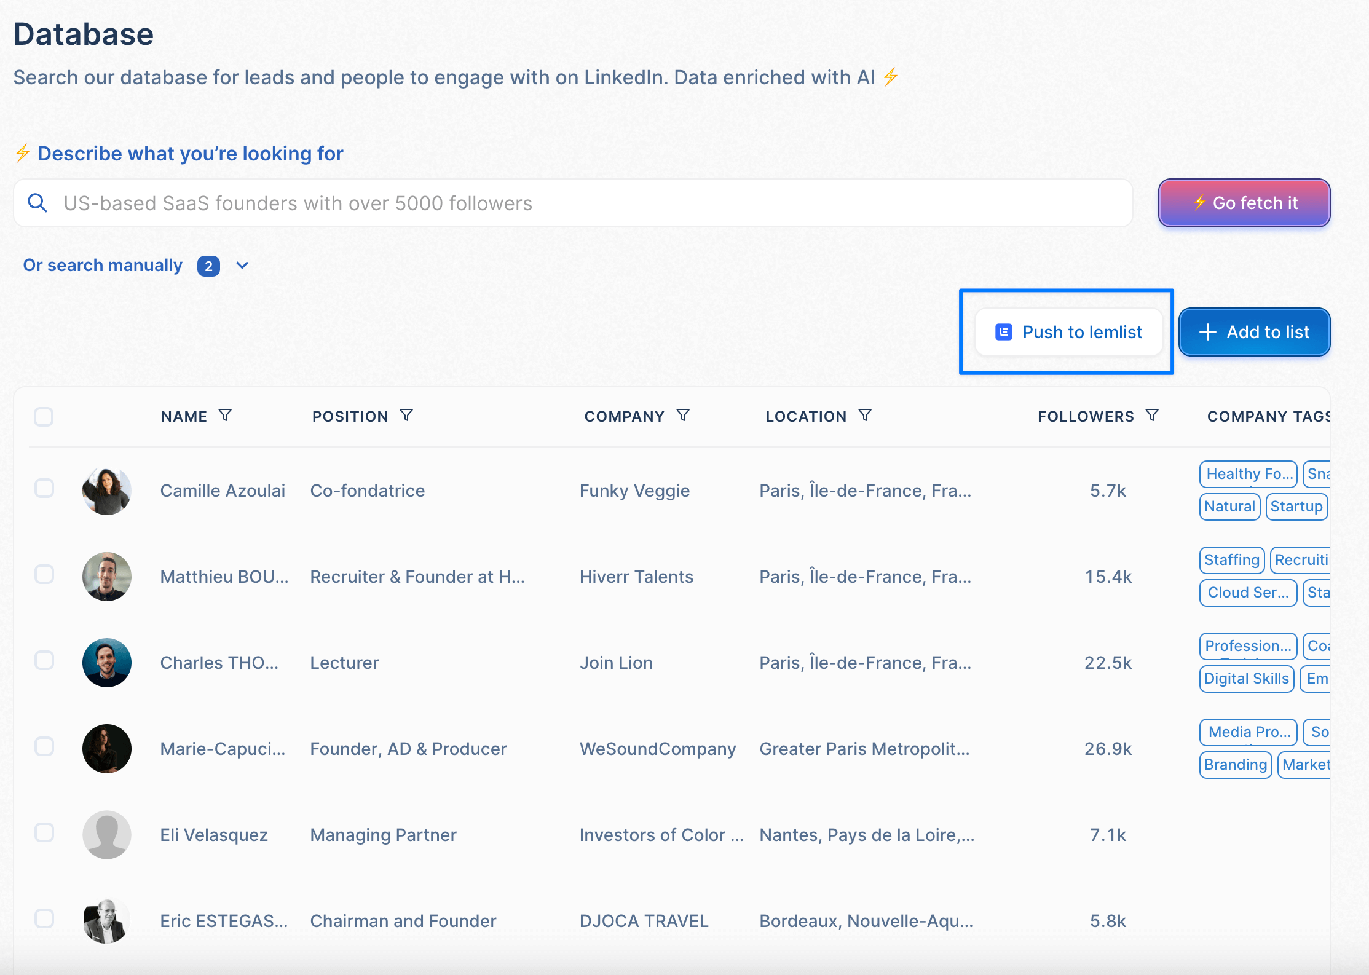Click the Push to lemlist button
This screenshot has height=975, width=1369.
[x=1068, y=332]
